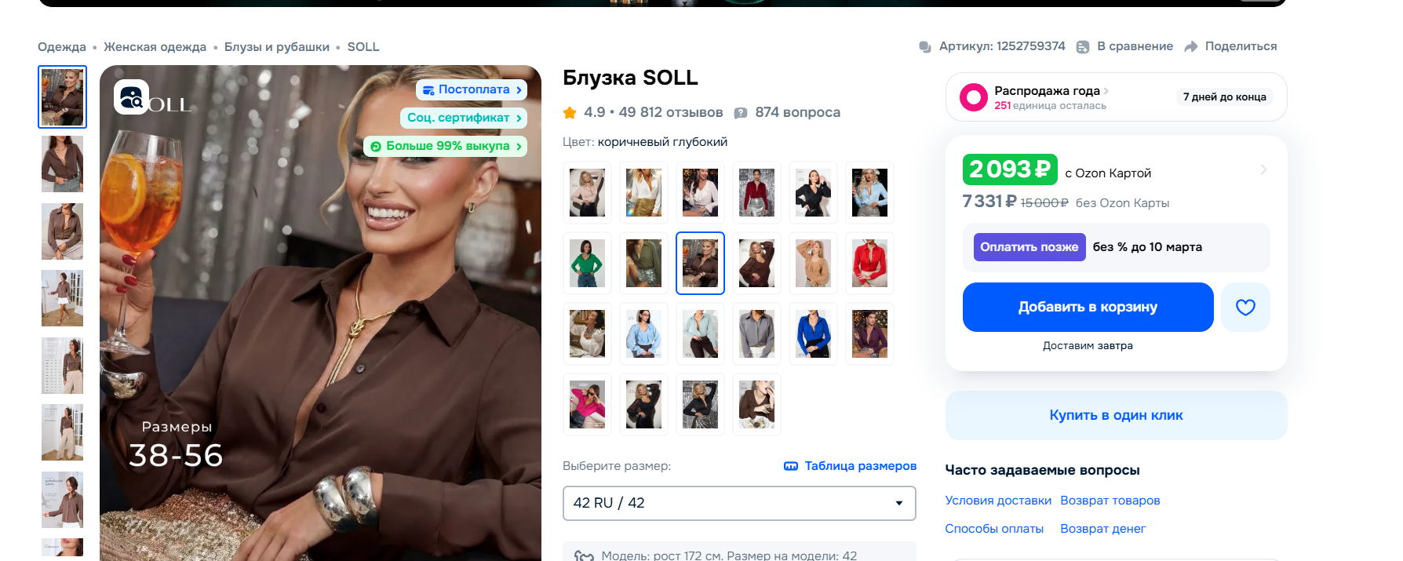This screenshot has width=1403, height=561.
Task: Click the share arrow icon Поделиться
Action: tap(1191, 47)
